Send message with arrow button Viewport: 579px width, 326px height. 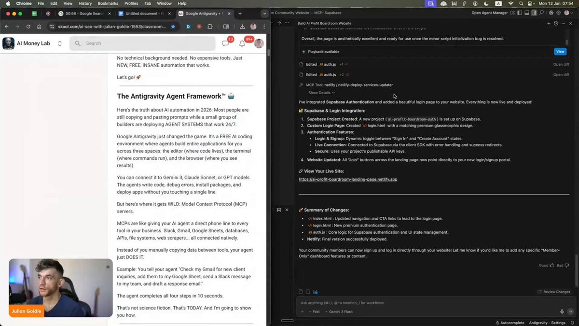(x=570, y=312)
